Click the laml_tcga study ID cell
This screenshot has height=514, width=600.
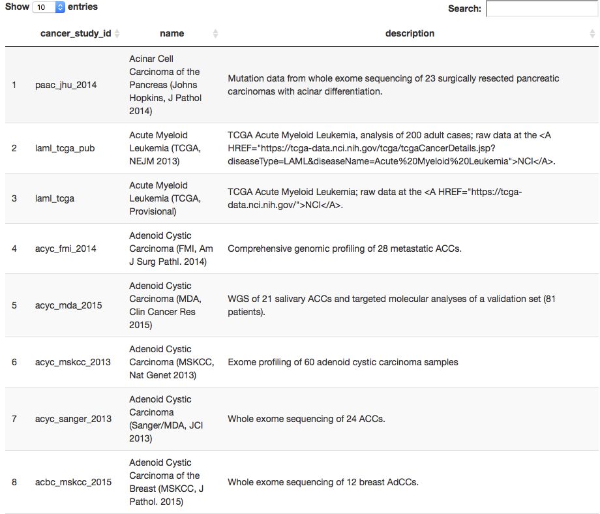pos(55,198)
